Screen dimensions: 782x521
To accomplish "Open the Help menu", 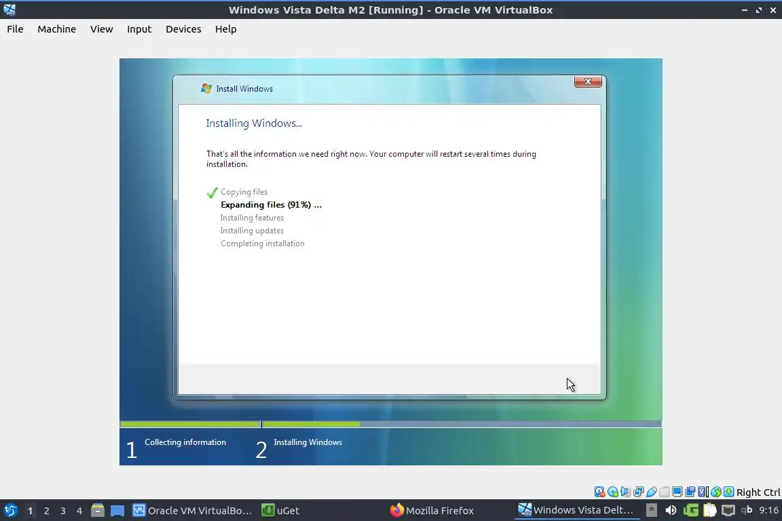I will click(x=225, y=29).
